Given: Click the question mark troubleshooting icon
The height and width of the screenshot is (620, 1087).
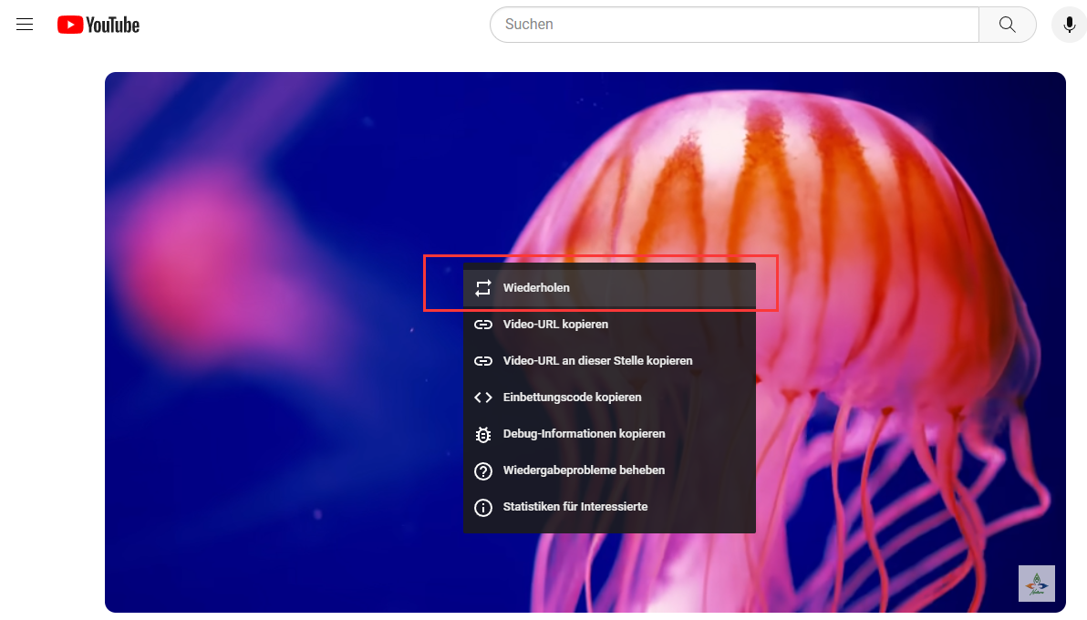Looking at the screenshot, I should (x=483, y=470).
